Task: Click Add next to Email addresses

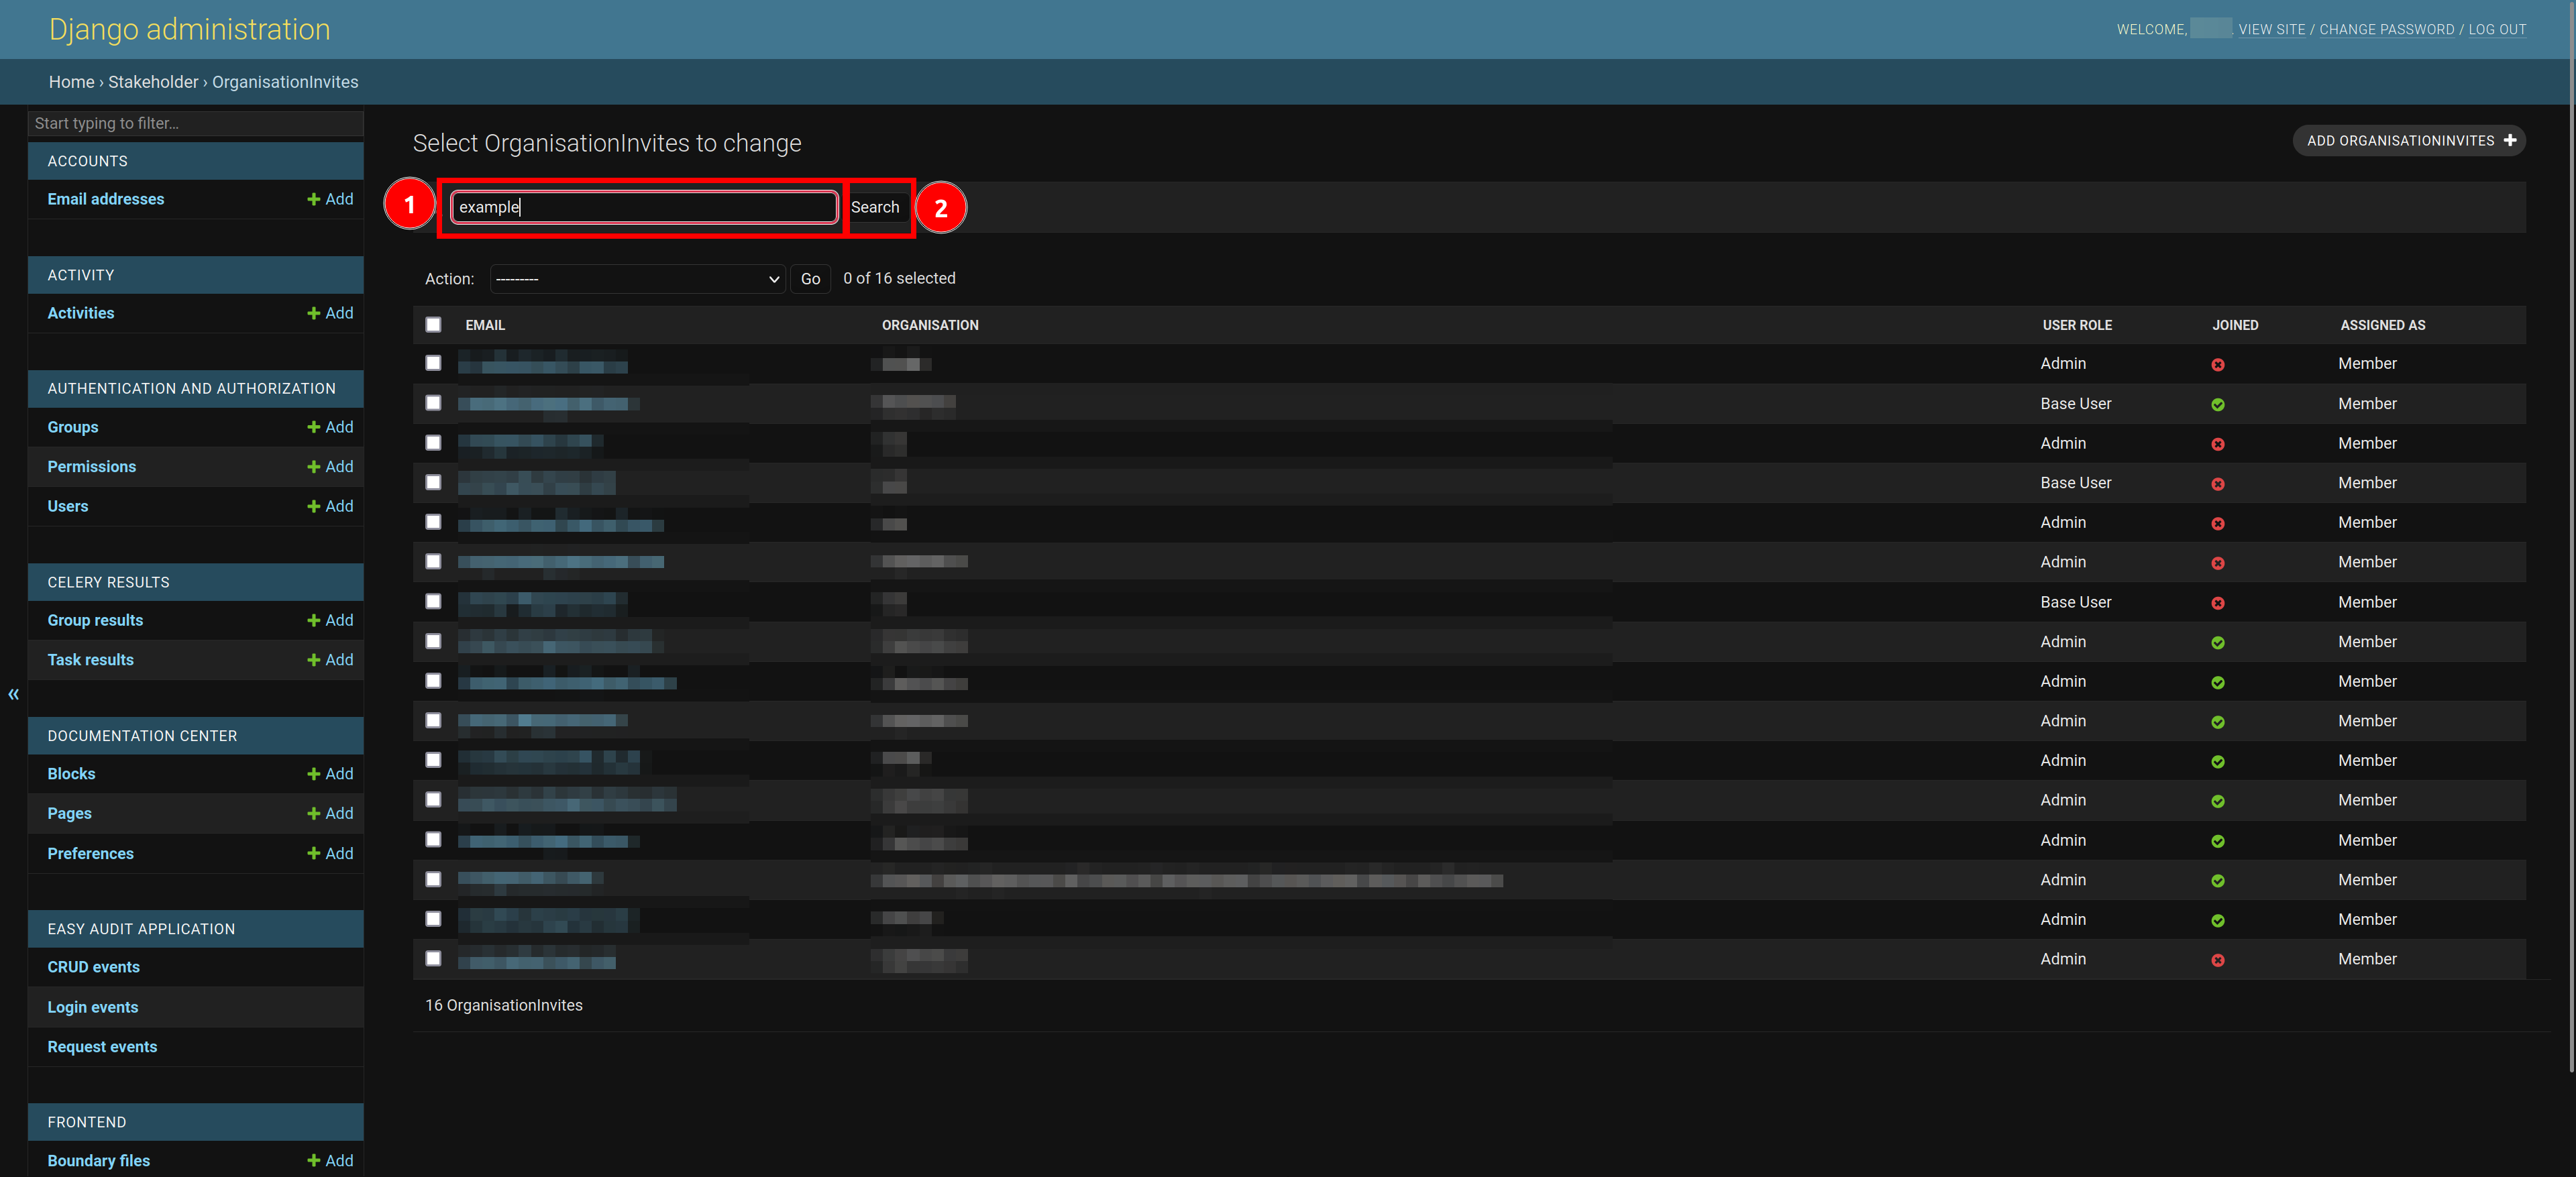Action: 330,199
